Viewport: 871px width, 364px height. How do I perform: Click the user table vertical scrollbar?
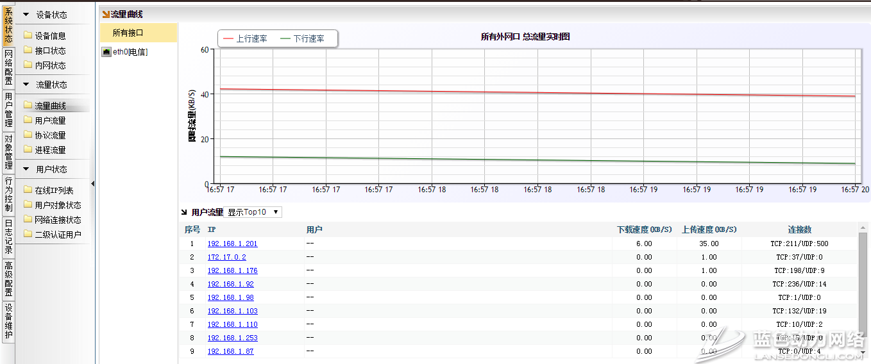pos(863,282)
